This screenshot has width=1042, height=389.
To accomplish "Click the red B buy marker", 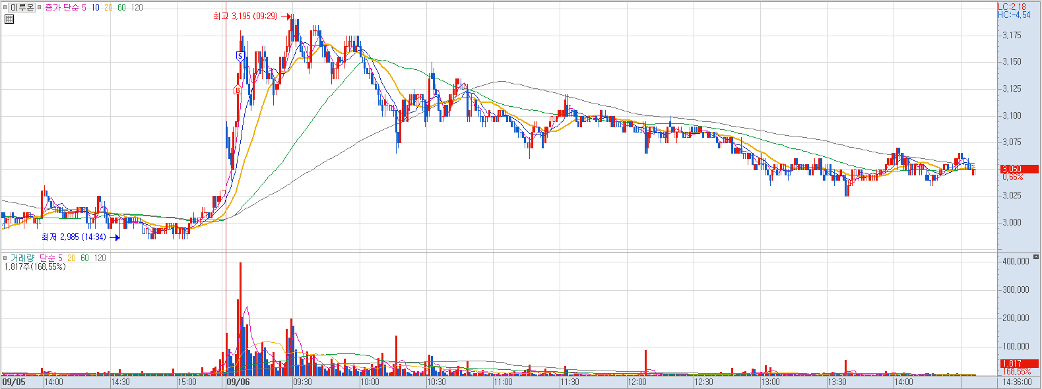I will [238, 90].
